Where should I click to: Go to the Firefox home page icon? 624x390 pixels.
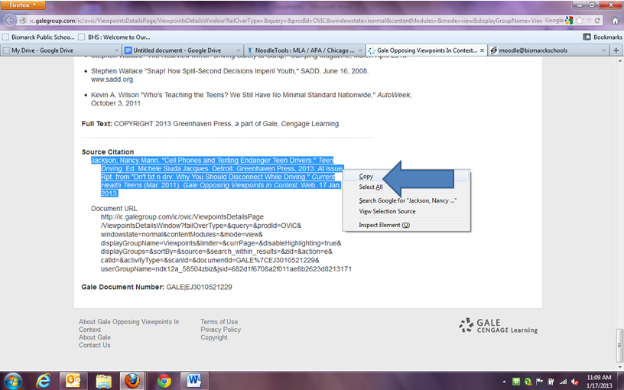point(615,21)
